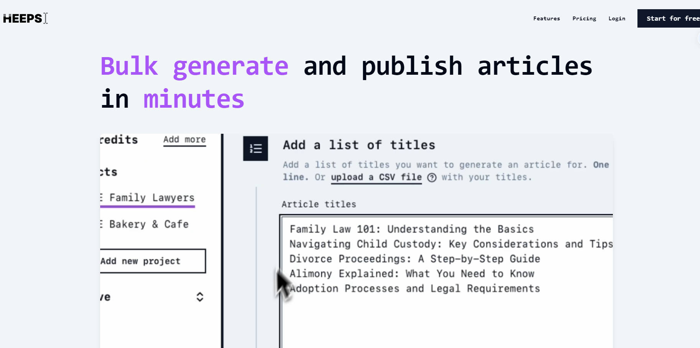The image size is (700, 348).
Task: Click the text cursor icon in the HEEPS logo
Action: click(x=45, y=18)
